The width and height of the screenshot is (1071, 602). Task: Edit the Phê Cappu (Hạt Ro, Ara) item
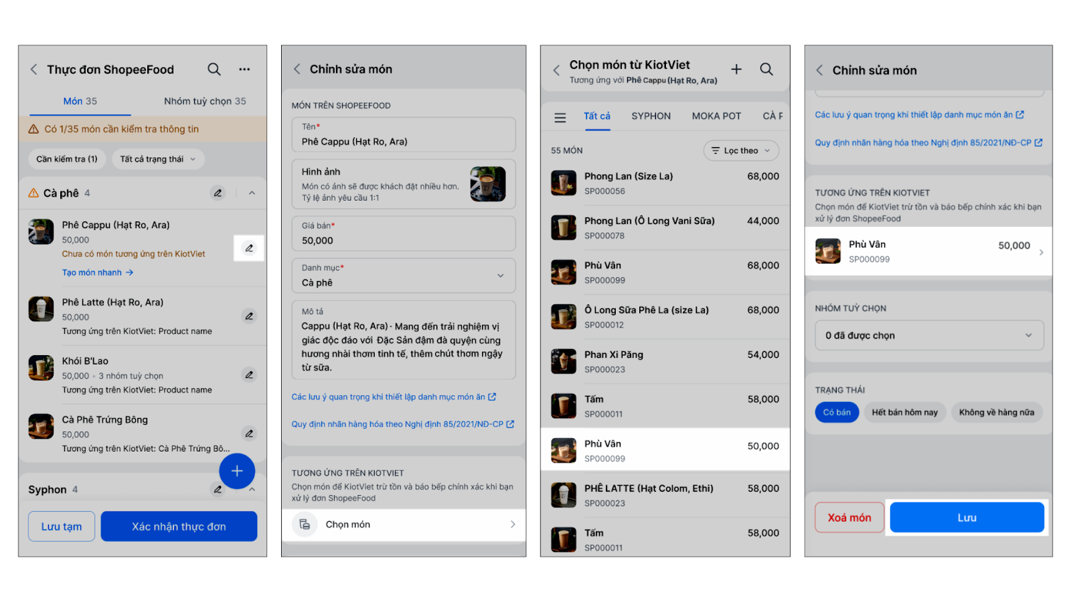249,248
